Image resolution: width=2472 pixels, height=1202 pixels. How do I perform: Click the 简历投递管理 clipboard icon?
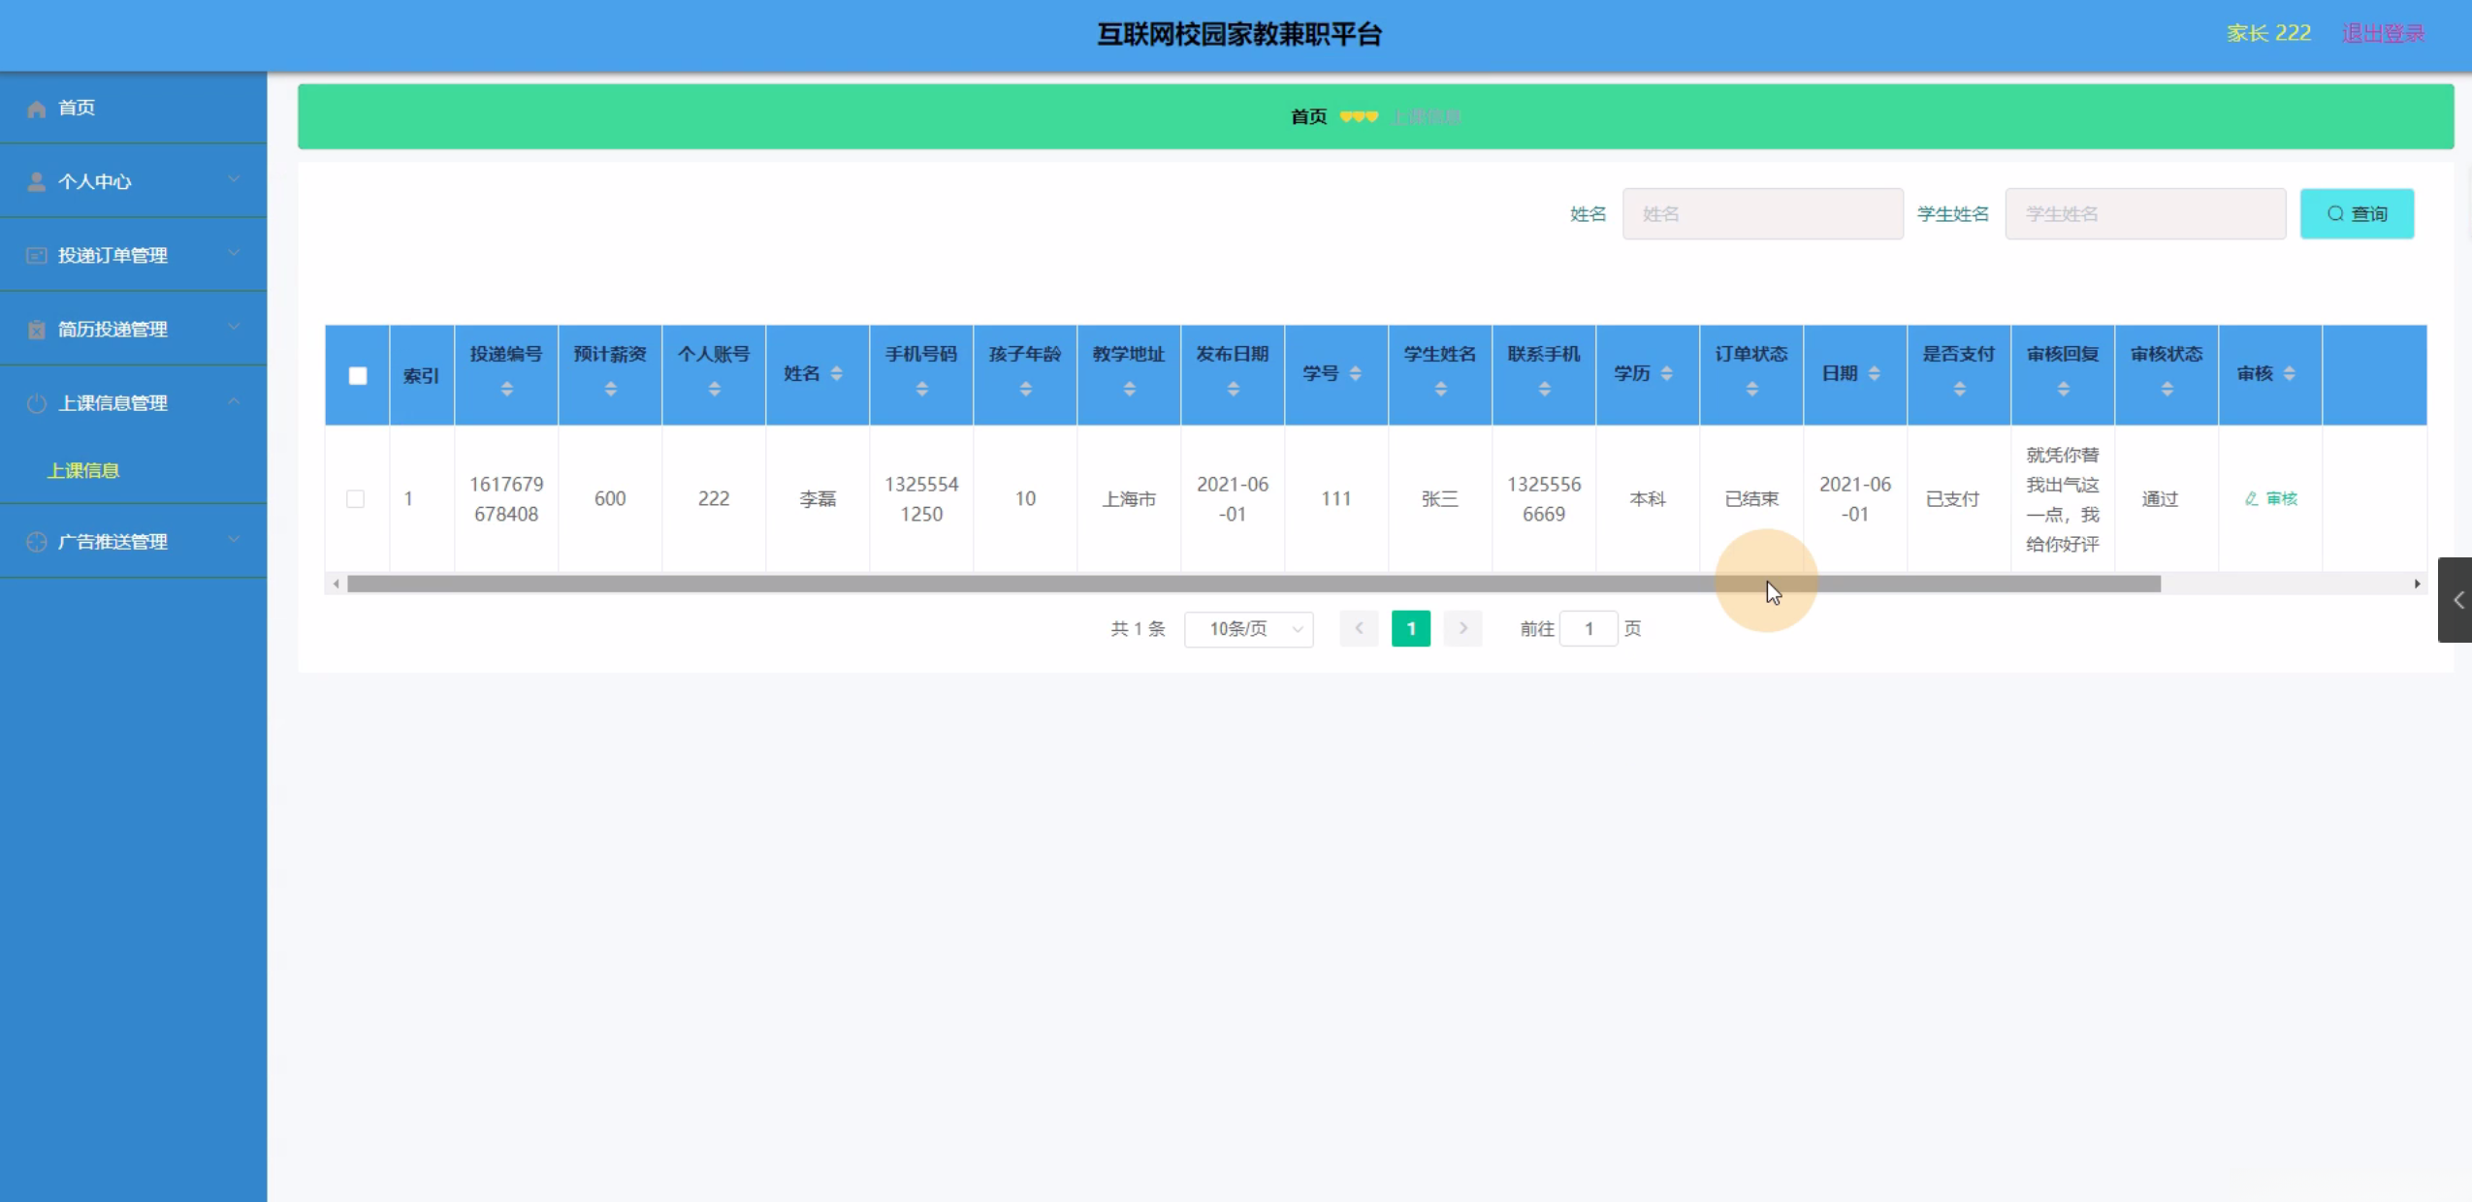pos(37,330)
